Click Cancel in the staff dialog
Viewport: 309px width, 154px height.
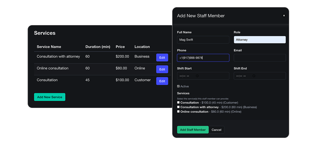pyautogui.click(x=216, y=130)
